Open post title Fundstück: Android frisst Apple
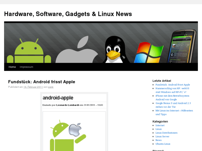The height and width of the screenshot is (151, 202). pyautogui.click(x=42, y=82)
